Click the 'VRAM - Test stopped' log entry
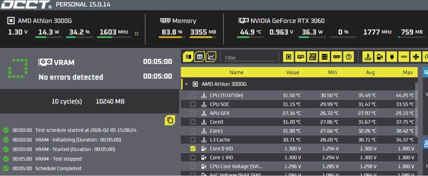The image size is (428, 176). (58, 159)
